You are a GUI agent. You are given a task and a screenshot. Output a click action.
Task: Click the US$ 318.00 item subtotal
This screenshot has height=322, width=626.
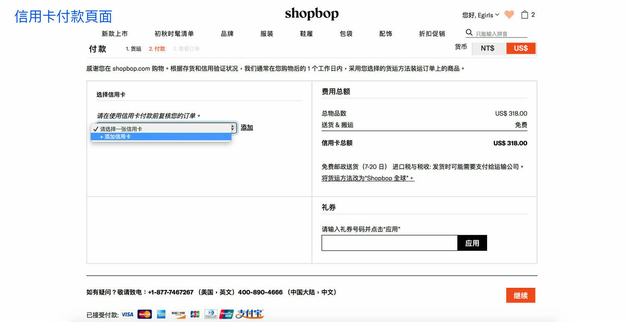coord(511,113)
